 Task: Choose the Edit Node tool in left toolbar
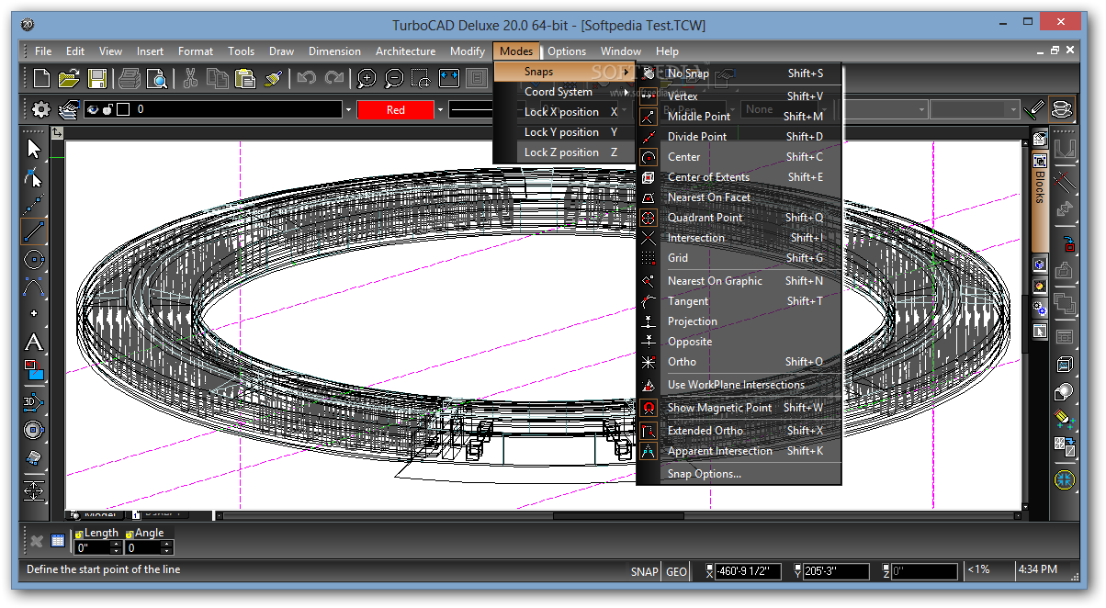pyautogui.click(x=34, y=176)
